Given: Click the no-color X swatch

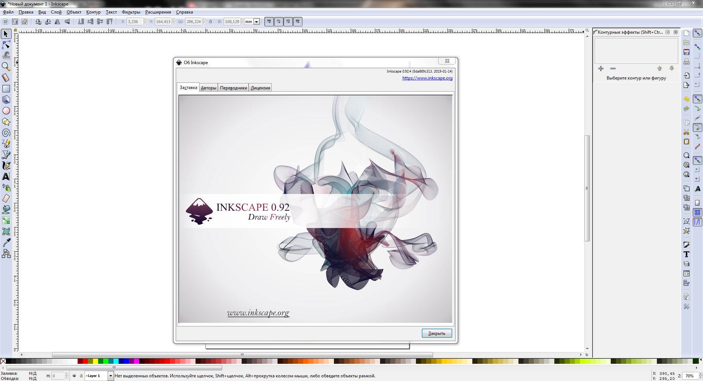Looking at the screenshot, I should (x=3, y=361).
